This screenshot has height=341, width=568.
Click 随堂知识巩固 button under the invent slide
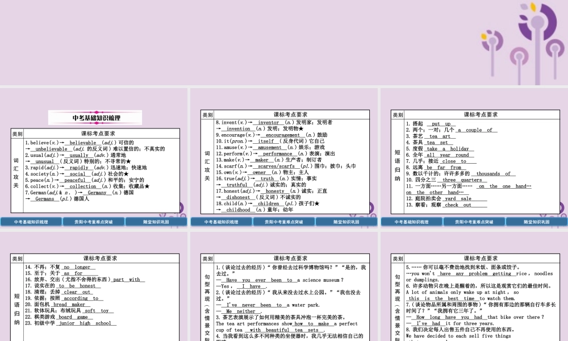pyautogui.click(x=346, y=222)
